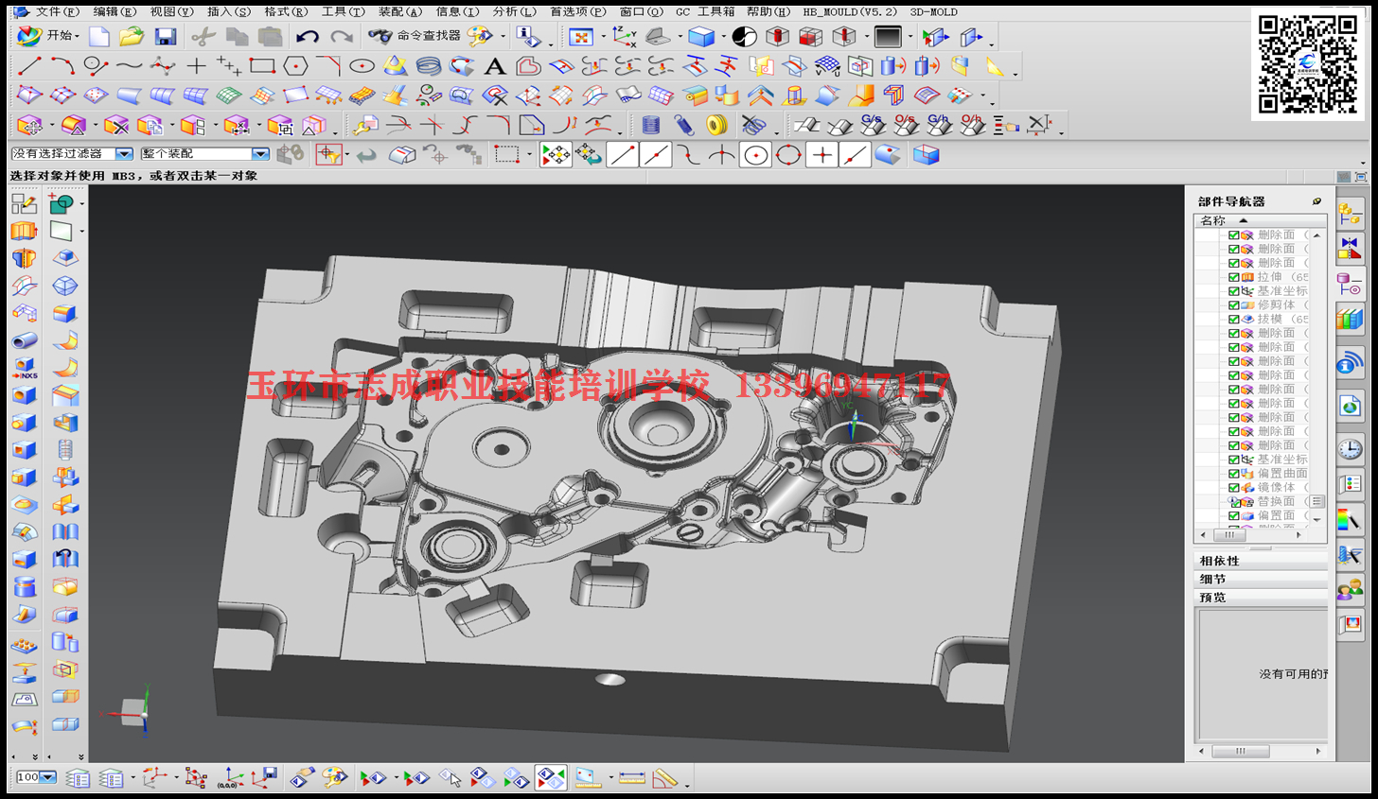Choose the Rectangle curve tool

[262, 66]
